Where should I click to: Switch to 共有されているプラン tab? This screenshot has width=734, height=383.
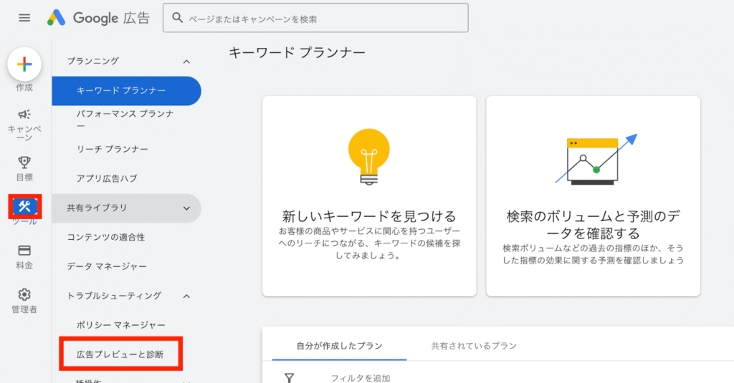point(474,346)
